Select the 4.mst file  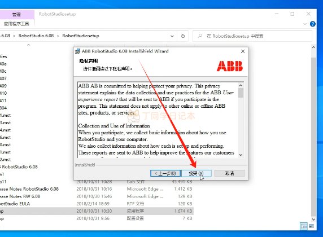[5, 130]
